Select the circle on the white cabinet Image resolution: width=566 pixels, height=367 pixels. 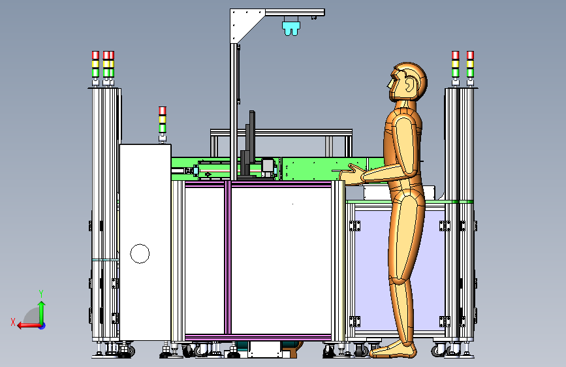pyautogui.click(x=140, y=253)
